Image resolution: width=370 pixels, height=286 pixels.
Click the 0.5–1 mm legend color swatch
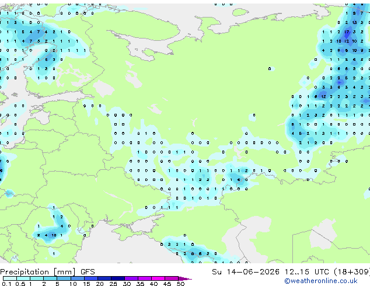23,278
